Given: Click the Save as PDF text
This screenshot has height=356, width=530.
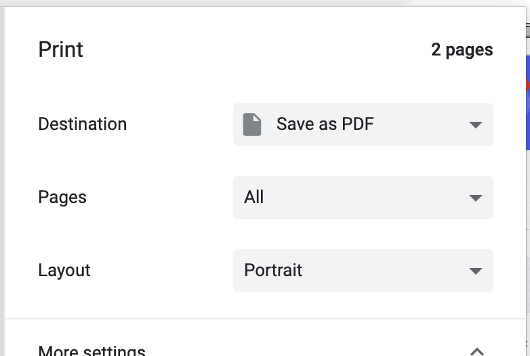Looking at the screenshot, I should click(x=325, y=125).
